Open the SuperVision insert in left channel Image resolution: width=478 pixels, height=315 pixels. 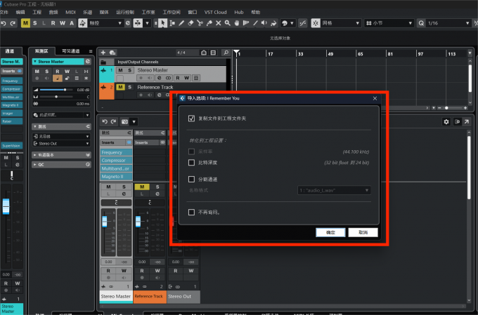tap(11, 146)
